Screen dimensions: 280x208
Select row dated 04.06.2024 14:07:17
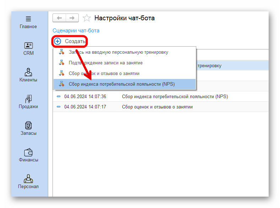tap(161, 107)
